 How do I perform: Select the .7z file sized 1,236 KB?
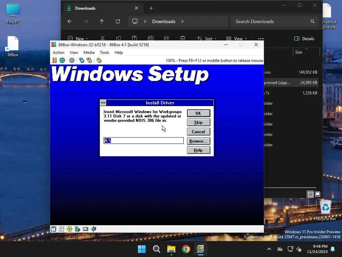point(291,93)
